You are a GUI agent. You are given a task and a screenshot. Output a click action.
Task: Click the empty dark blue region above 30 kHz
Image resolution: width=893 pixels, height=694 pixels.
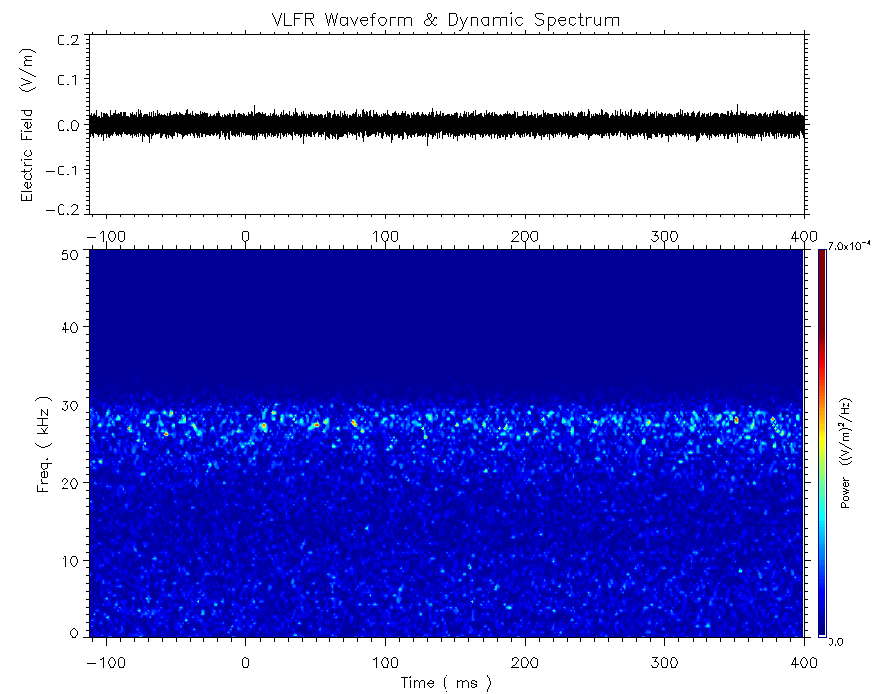(446, 317)
